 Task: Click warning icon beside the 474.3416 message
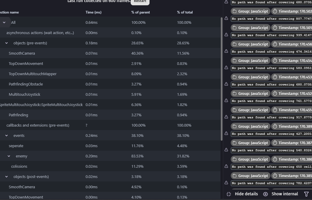(226, 51)
